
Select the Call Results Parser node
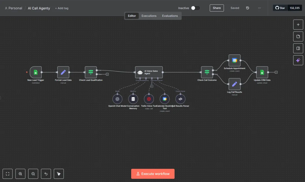180,99
